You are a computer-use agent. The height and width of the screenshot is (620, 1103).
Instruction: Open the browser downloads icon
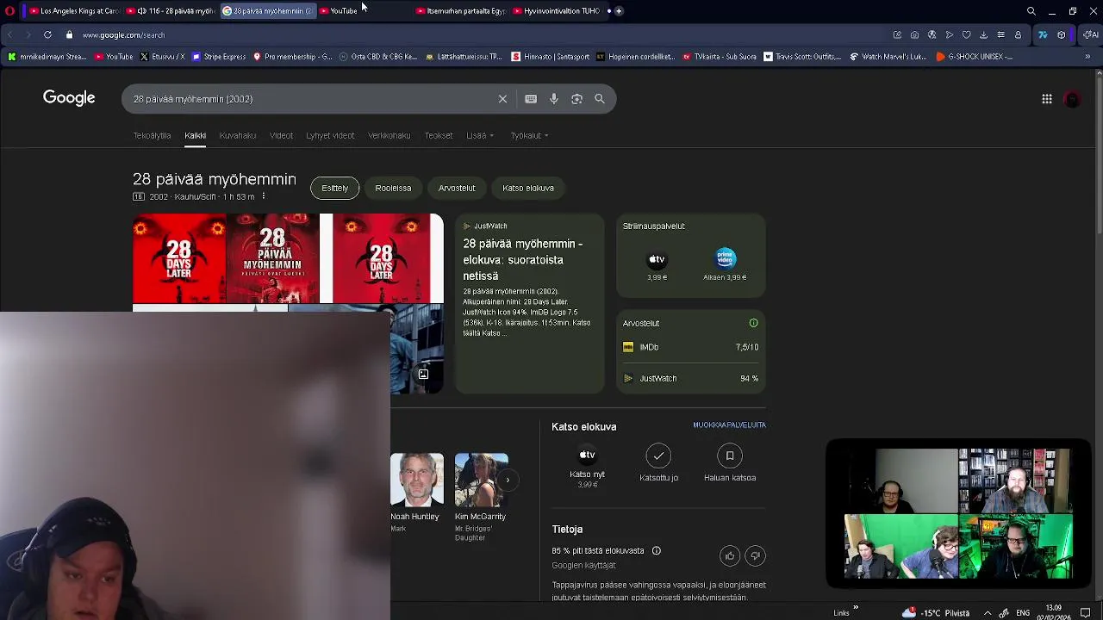pos(983,35)
